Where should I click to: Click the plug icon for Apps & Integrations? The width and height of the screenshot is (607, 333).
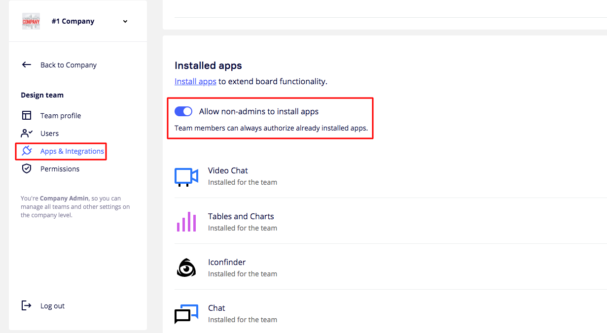tap(27, 151)
